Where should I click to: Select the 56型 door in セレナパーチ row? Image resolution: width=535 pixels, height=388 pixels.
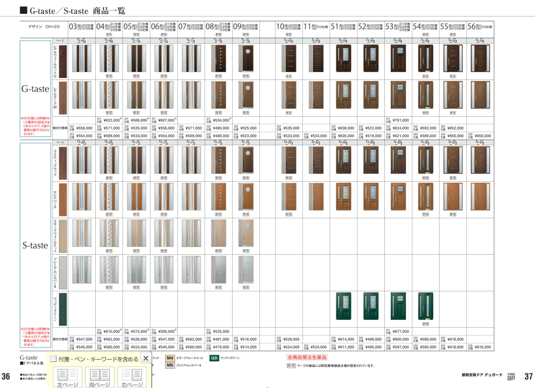click(x=480, y=196)
